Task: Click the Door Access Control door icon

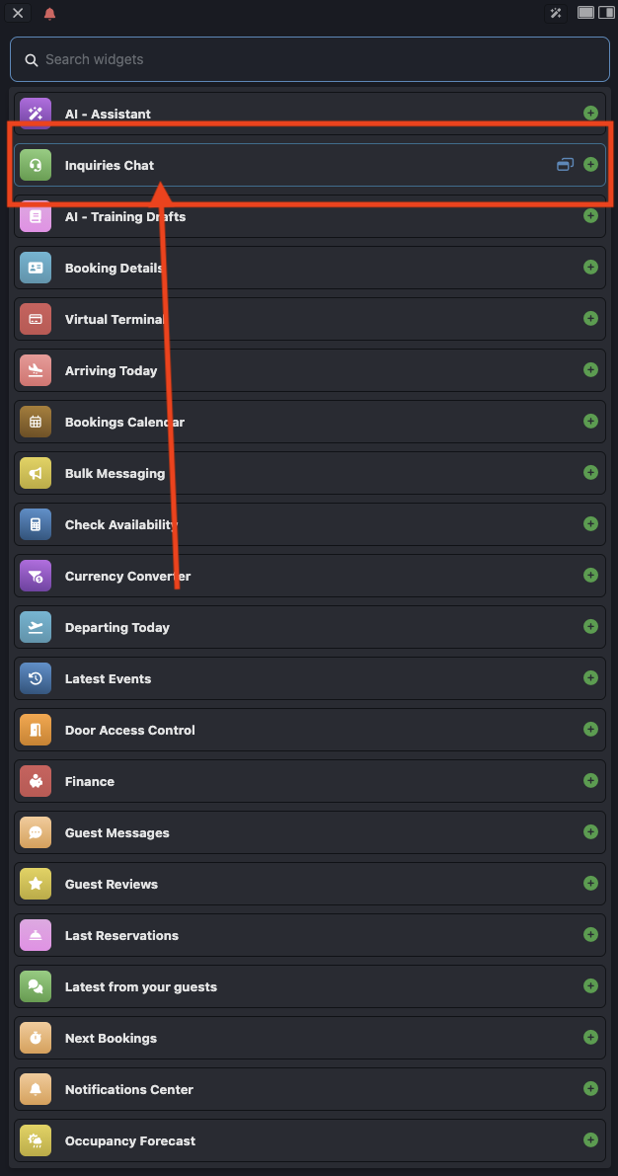Action: (x=36, y=730)
